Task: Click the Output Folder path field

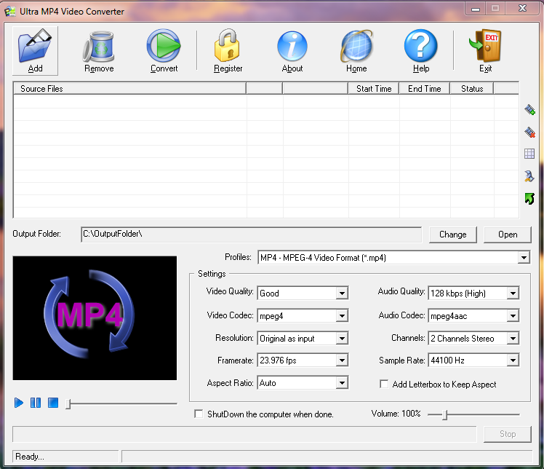Action: 251,234
